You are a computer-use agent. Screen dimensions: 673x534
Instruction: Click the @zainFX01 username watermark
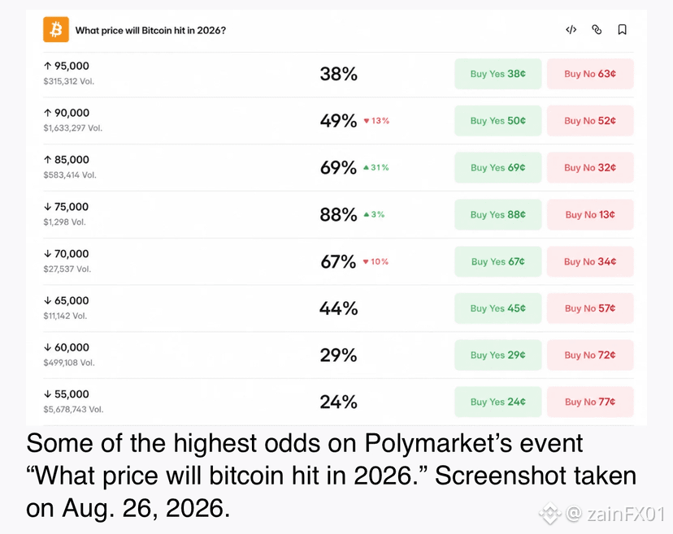(615, 514)
